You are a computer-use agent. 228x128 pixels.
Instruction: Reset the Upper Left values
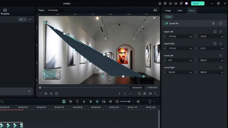tap(215, 32)
